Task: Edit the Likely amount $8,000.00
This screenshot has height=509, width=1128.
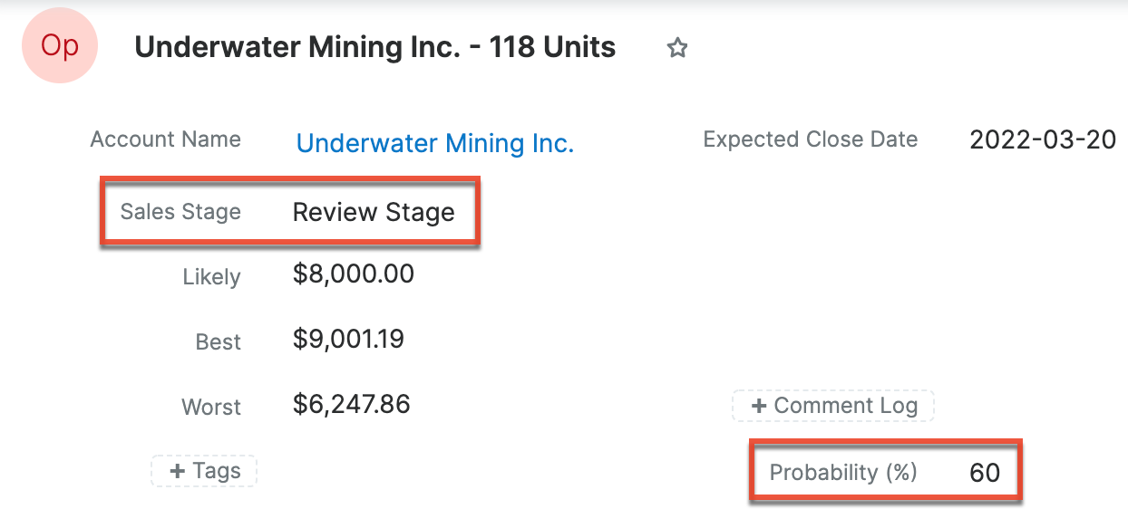Action: coord(354,274)
